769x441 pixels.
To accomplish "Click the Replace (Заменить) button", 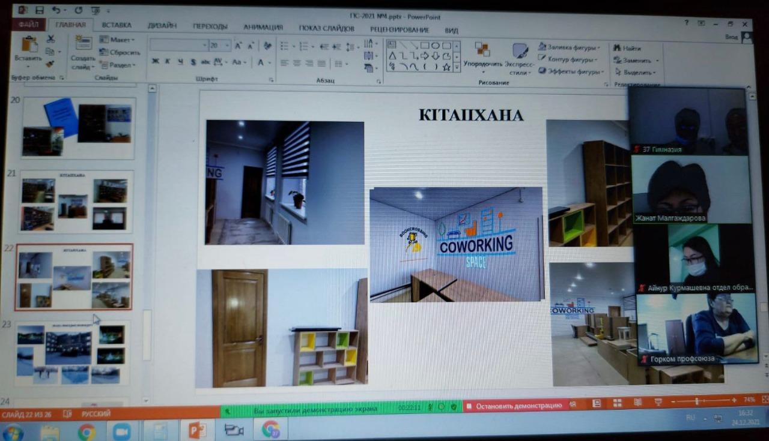I will pyautogui.click(x=636, y=60).
